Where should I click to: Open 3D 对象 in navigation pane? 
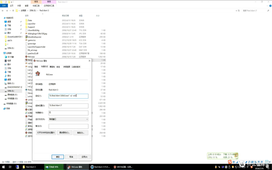10,57
